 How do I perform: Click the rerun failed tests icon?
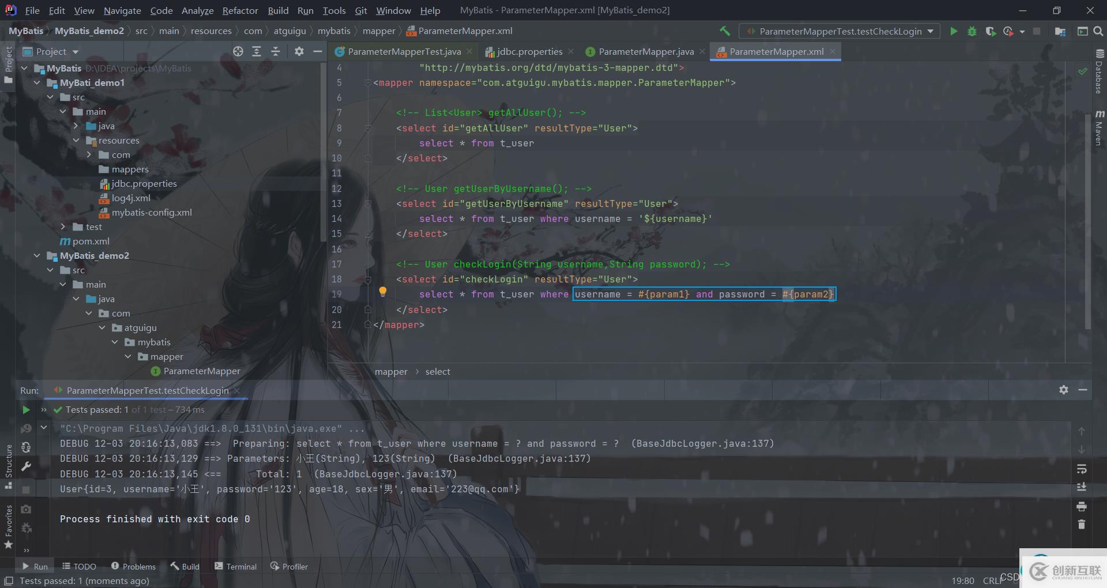26,429
